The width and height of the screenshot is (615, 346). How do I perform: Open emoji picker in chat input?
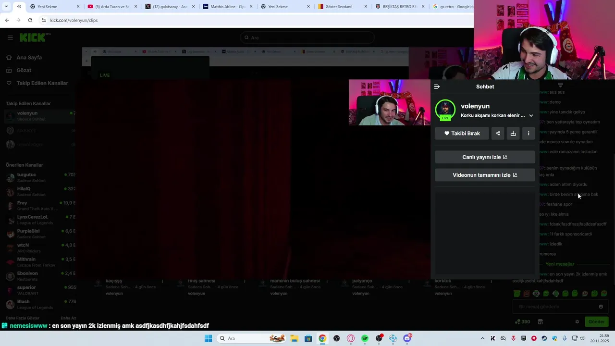point(601,307)
